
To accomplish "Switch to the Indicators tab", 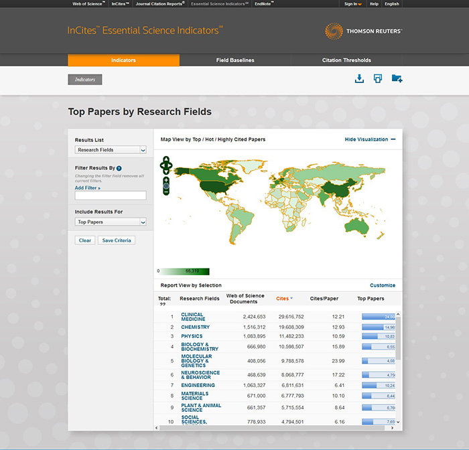I will pos(123,60).
